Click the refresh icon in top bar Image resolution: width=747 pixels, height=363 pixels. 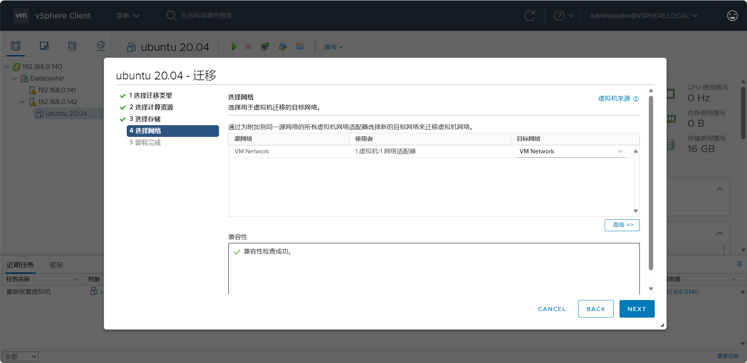530,16
